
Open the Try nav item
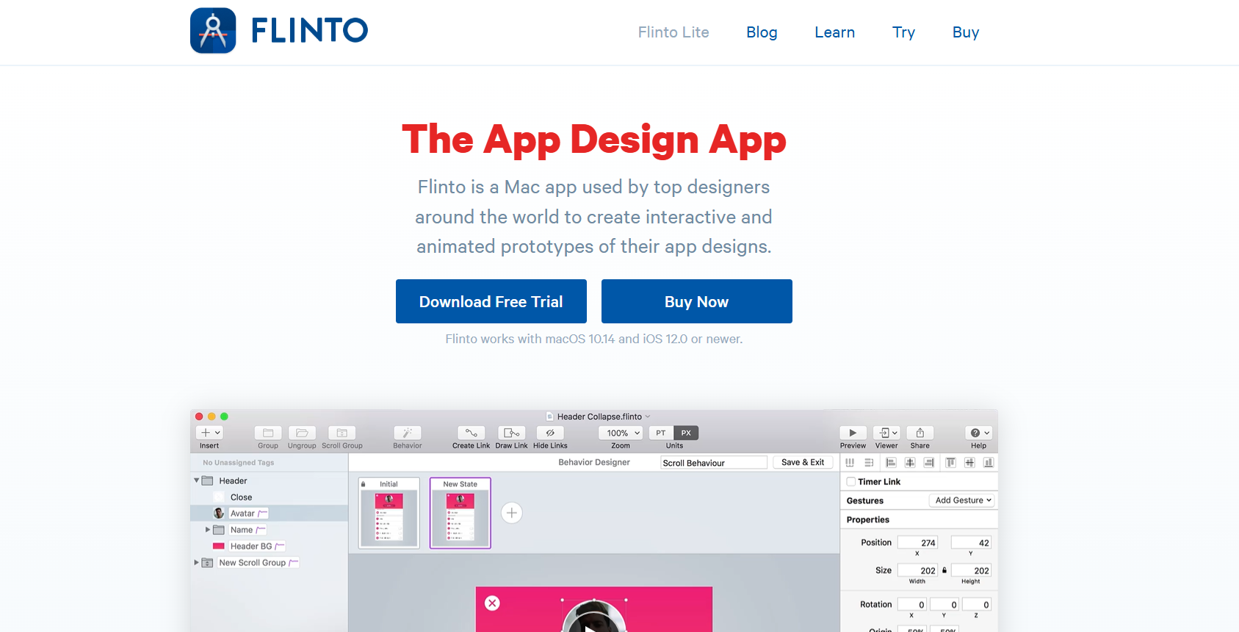[904, 32]
